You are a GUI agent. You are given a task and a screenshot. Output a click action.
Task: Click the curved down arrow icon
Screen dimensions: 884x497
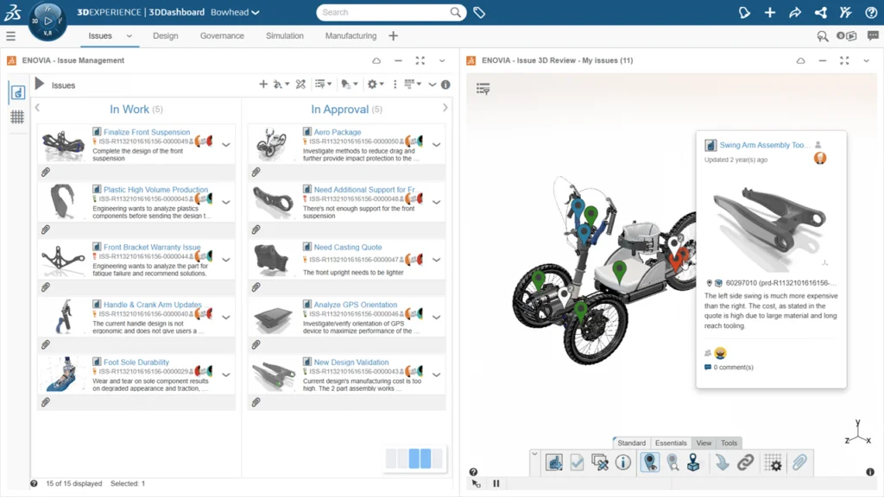click(723, 462)
